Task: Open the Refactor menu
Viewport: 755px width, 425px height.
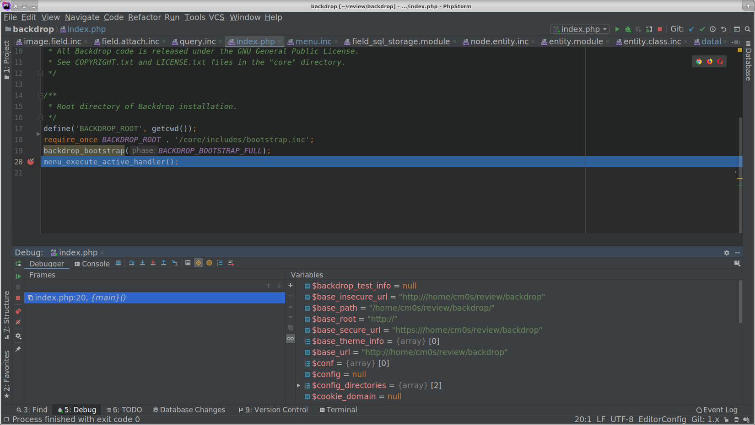Action: pyautogui.click(x=144, y=17)
